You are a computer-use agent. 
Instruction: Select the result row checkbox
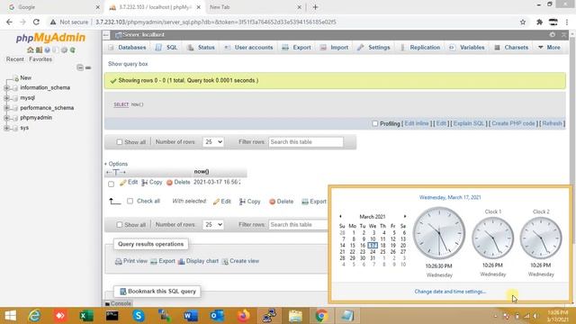[x=111, y=184]
